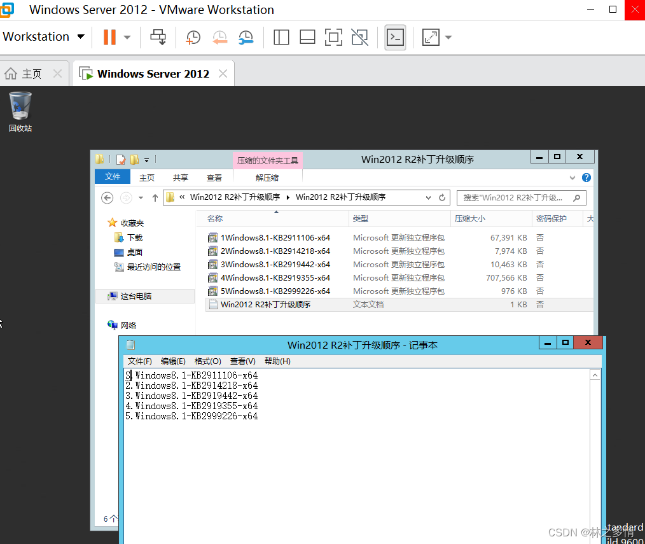Select file 2Windows8.1-KB2914218-x64
Screen dimensions: 645x544
(x=399, y=251)
